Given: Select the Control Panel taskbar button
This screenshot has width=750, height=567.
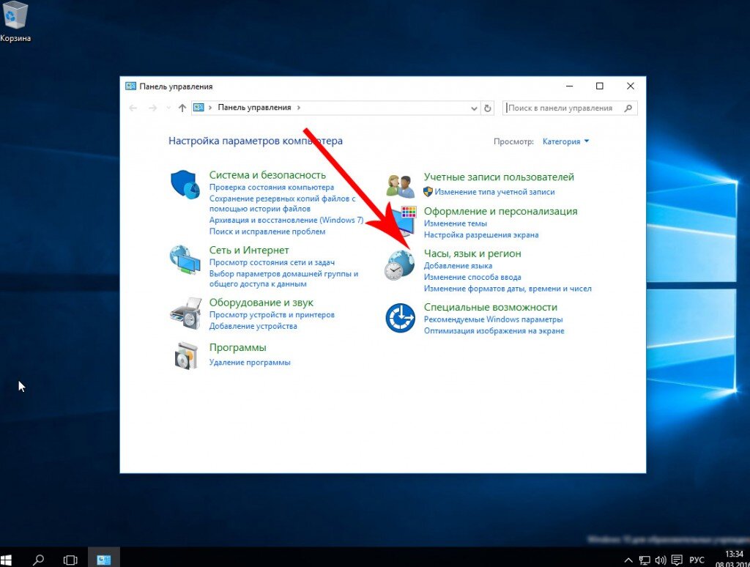Looking at the screenshot, I should tap(104, 559).
